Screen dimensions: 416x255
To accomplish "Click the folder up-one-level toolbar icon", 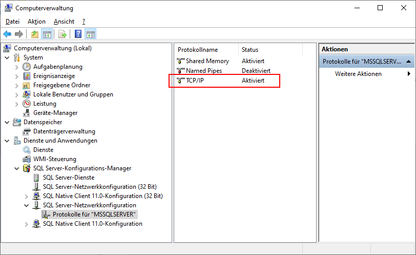I will coord(34,34).
